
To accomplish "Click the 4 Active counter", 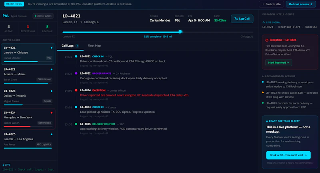I will point(8,28).
